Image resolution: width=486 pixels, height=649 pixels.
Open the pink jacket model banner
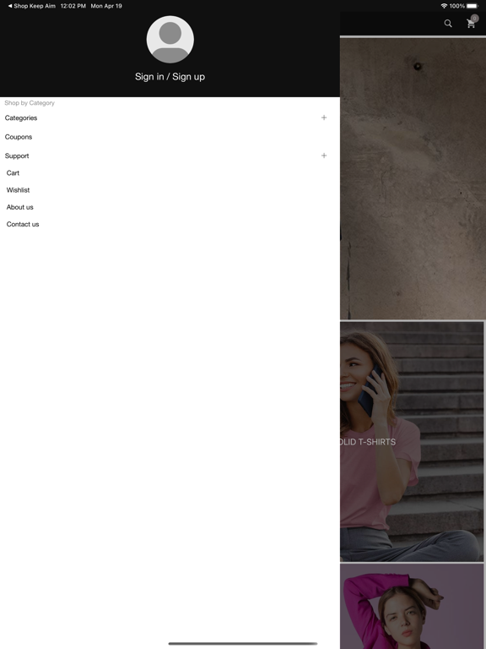point(412,607)
